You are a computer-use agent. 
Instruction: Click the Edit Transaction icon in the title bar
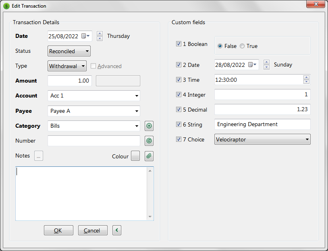pyautogui.click(x=6, y=6)
